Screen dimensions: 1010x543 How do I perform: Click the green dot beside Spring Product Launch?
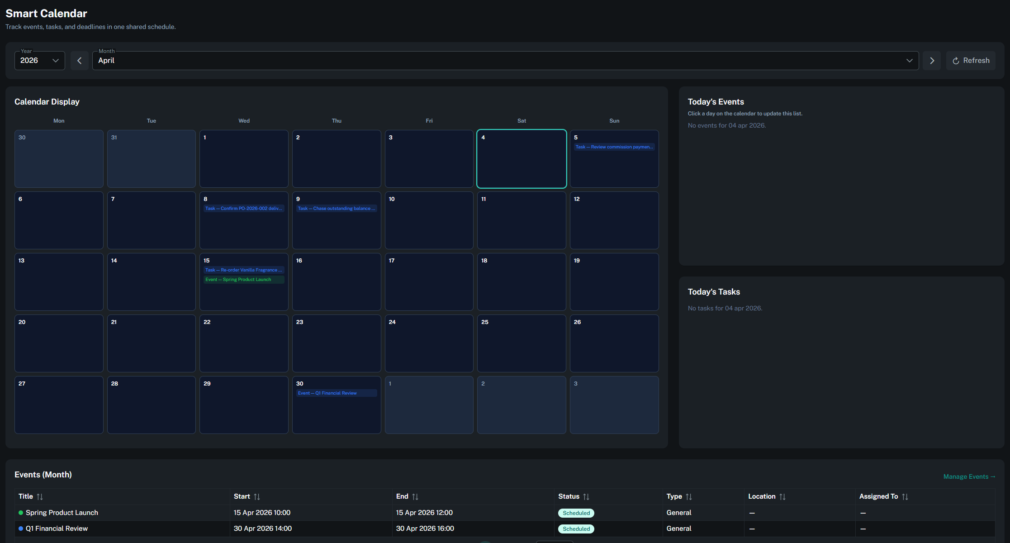[21, 513]
